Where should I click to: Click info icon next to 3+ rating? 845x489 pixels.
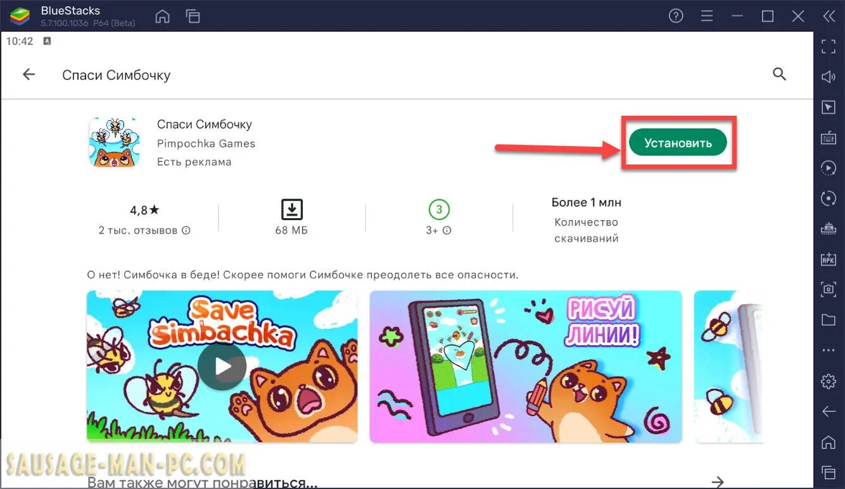coord(447,231)
